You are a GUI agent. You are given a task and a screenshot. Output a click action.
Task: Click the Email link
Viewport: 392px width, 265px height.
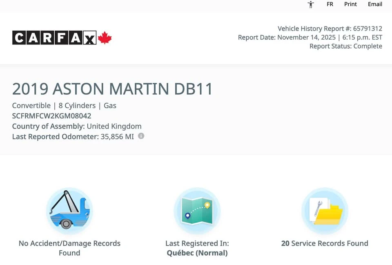click(x=375, y=4)
